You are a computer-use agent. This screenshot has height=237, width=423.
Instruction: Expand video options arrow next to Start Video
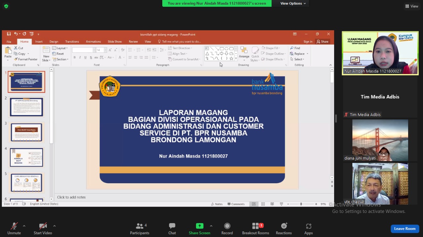tap(54, 226)
